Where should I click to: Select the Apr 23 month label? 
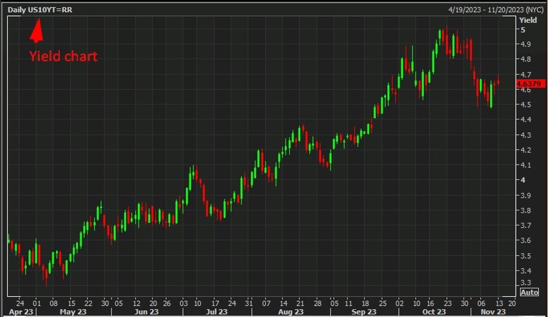pos(20,312)
